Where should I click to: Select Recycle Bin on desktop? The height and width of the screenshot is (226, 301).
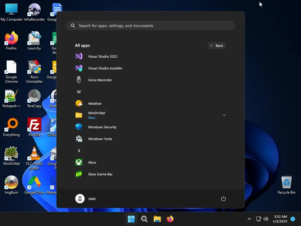coord(286,185)
